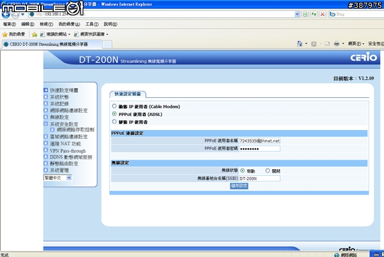Screen dimensions: 384x257
Task: Open the 網頁快訊圖庫 favorites bar item
Action: coord(91,34)
